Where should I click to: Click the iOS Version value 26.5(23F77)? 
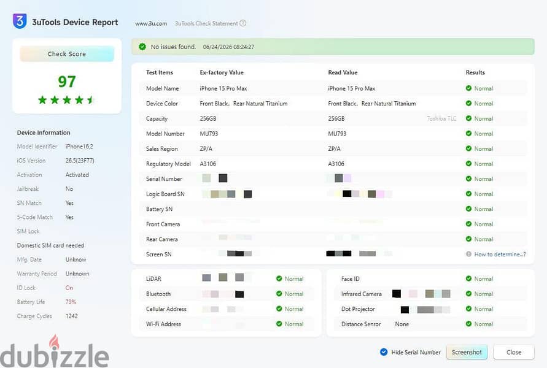80,160
